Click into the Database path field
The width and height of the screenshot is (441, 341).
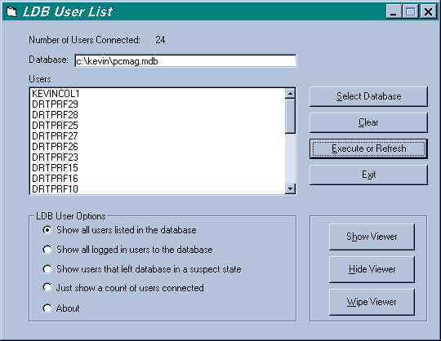pyautogui.click(x=185, y=61)
